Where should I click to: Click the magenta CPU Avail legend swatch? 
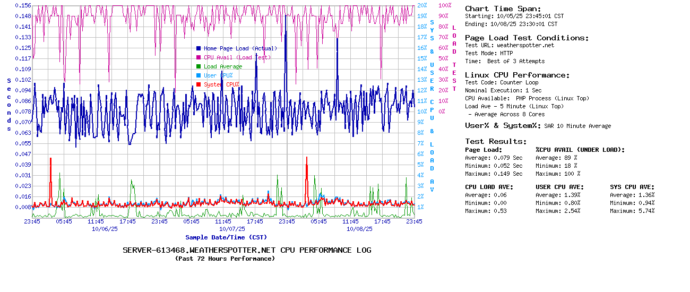click(x=199, y=57)
